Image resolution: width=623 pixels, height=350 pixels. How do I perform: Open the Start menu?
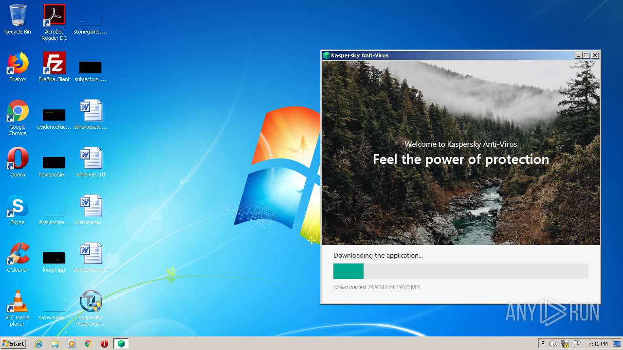pos(14,344)
